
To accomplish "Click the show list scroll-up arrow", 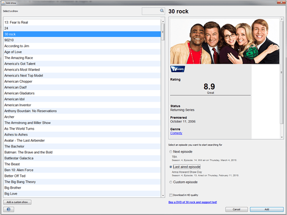I will coord(163,21).
